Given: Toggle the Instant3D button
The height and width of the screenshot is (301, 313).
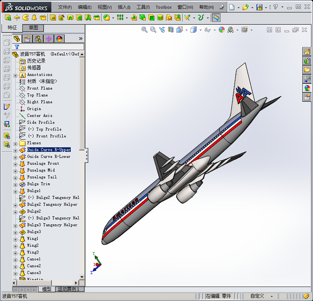Looking at the screenshot, I should pos(216,18).
